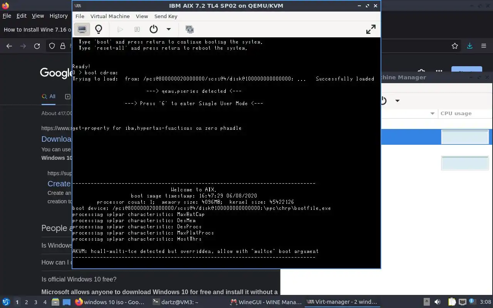Open the Create result link
The image size is (493, 308).
59,184
